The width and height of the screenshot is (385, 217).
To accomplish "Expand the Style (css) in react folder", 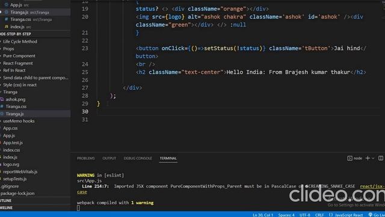I will 20,84.
